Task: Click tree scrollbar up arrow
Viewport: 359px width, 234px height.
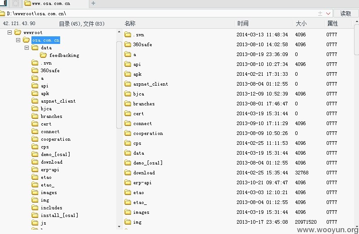Action: click(119, 31)
